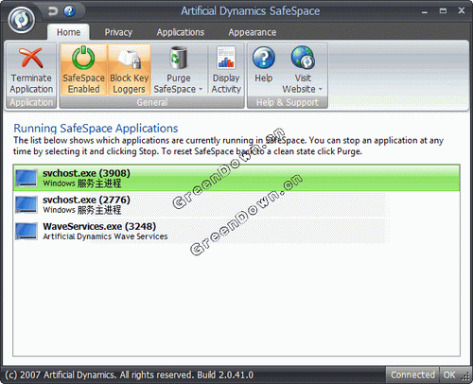Select the Home ribbon tab
Screen dimensions: 473x384
[x=68, y=32]
